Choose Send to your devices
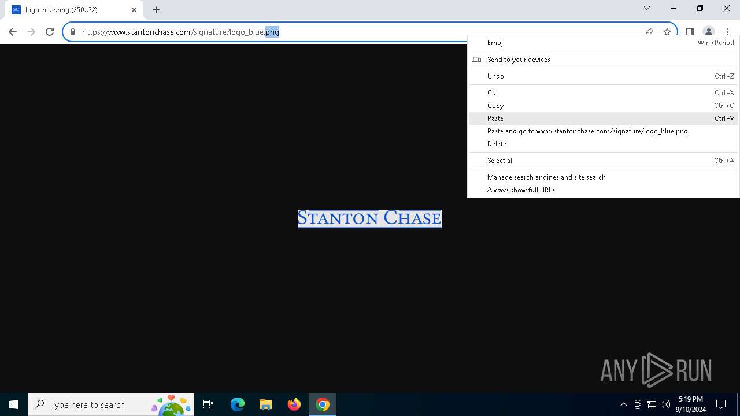 [x=604, y=60]
